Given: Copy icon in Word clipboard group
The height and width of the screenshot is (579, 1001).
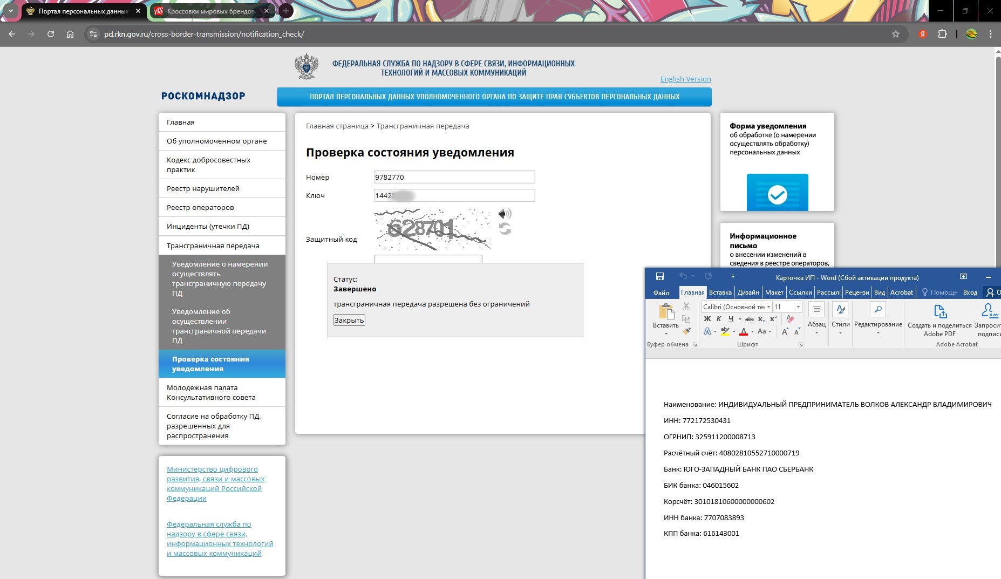Looking at the screenshot, I should click(x=686, y=319).
